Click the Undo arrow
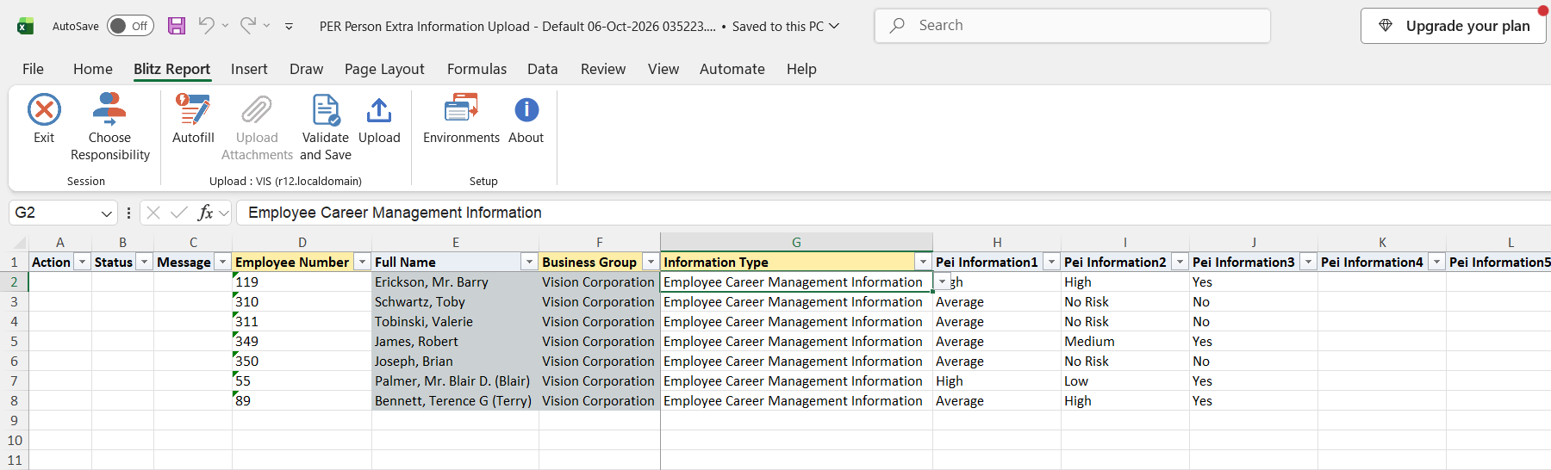This screenshot has height=470, width=1551. [x=205, y=25]
